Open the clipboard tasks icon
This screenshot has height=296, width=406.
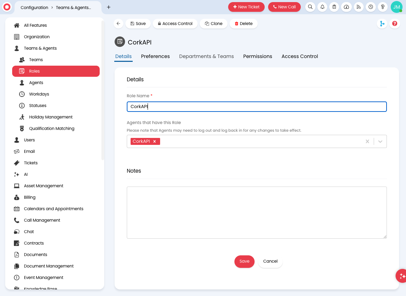[334, 7]
